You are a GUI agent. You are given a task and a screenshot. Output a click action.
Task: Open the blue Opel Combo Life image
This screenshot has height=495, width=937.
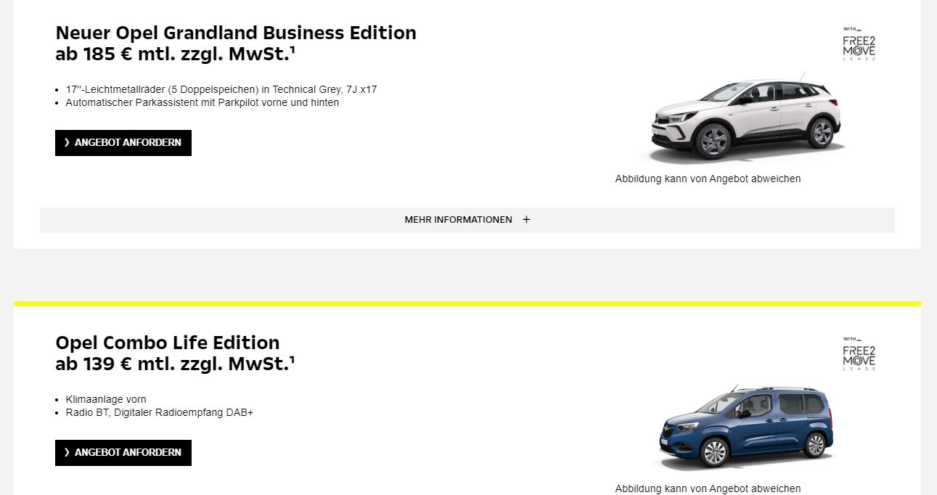pyautogui.click(x=745, y=428)
